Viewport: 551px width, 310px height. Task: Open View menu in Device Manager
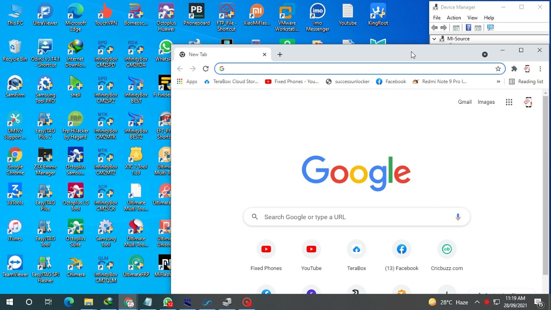pos(472,18)
